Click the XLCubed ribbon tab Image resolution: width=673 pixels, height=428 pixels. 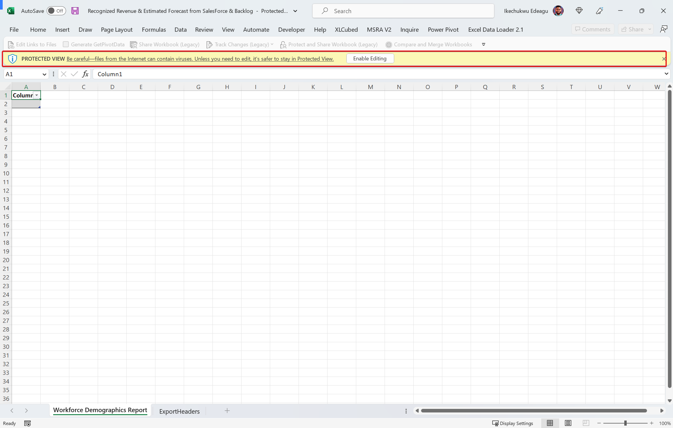click(346, 30)
